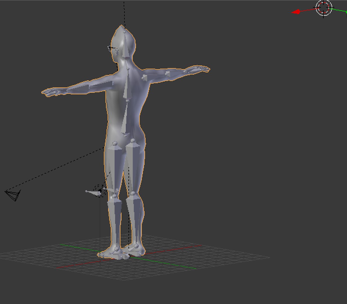347x304 pixels.
Task: Grab the red X-axis manipulator arrow
Action: (x=296, y=12)
